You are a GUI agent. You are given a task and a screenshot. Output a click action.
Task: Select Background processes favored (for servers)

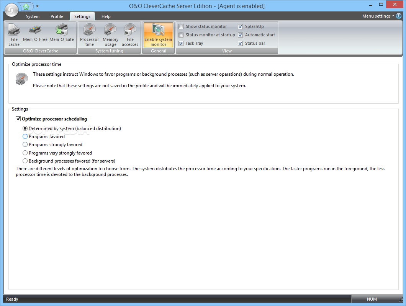click(25, 161)
